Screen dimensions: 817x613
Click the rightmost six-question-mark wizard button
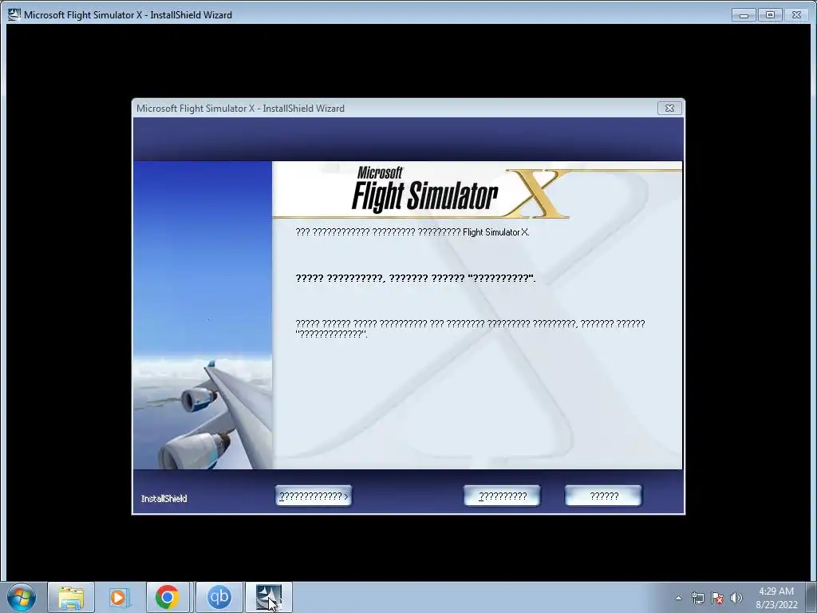click(x=604, y=496)
